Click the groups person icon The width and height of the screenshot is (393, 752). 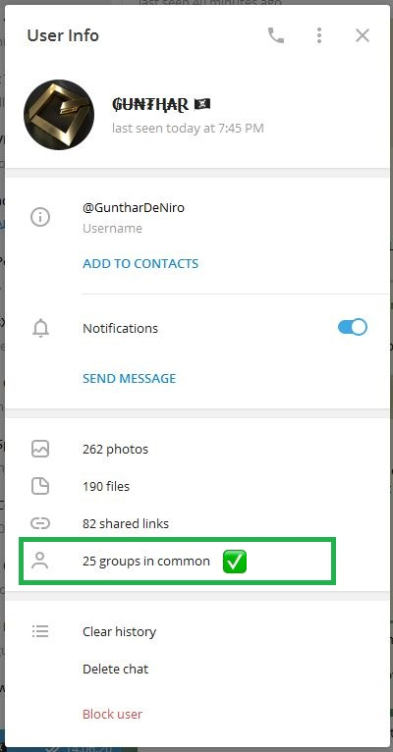click(40, 562)
